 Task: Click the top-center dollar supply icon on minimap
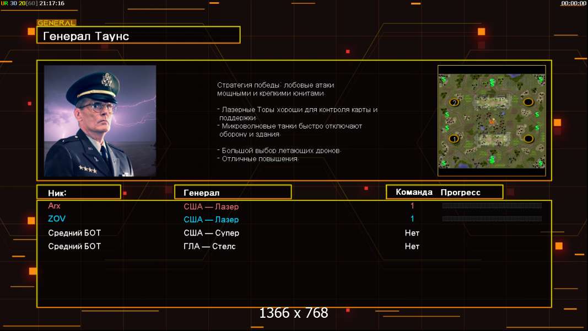coord(492,82)
